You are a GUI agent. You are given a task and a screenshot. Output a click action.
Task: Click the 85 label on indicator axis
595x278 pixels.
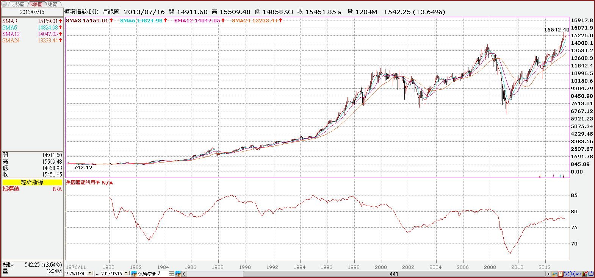[x=574, y=195]
